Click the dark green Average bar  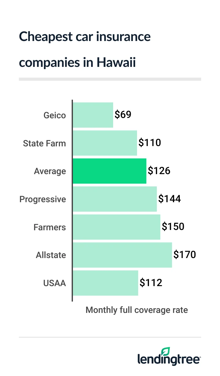point(110,171)
